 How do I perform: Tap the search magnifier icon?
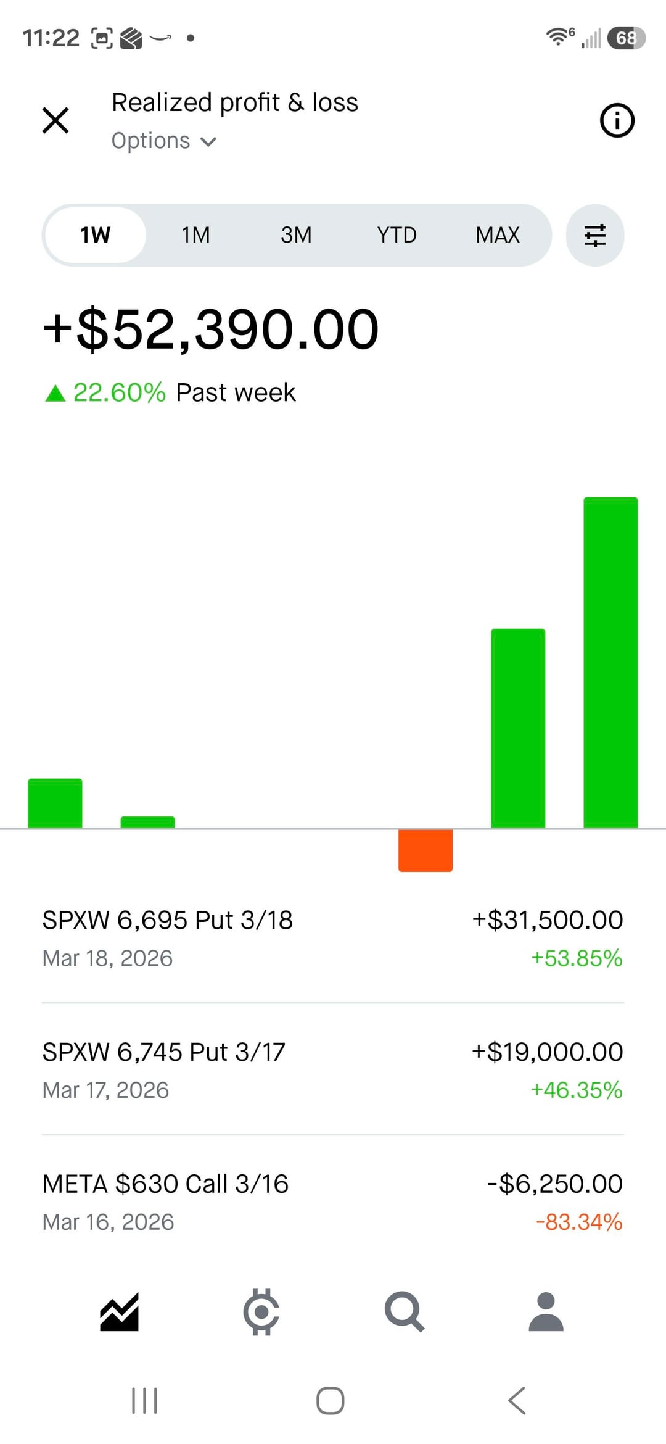click(x=404, y=1311)
